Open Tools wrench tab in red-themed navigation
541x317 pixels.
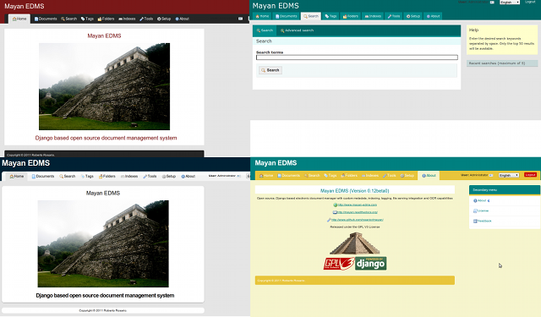point(146,19)
